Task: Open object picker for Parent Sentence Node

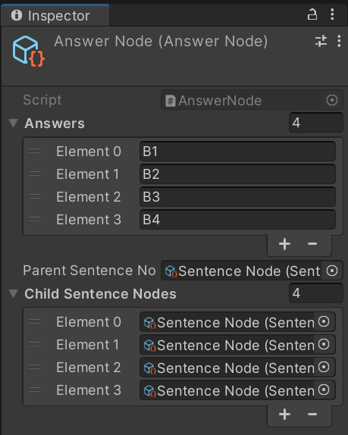Action: pyautogui.click(x=332, y=271)
